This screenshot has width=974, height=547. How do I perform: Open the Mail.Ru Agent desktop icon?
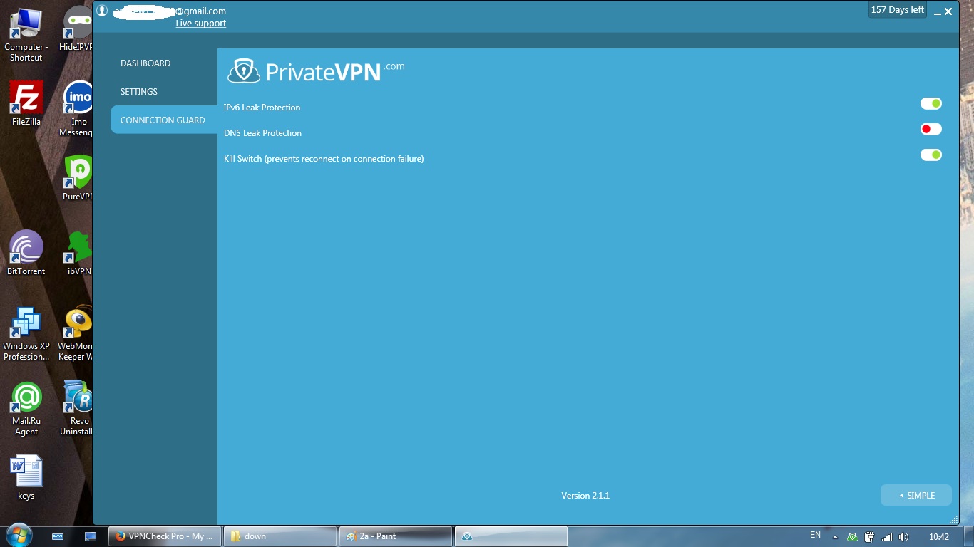tap(26, 408)
